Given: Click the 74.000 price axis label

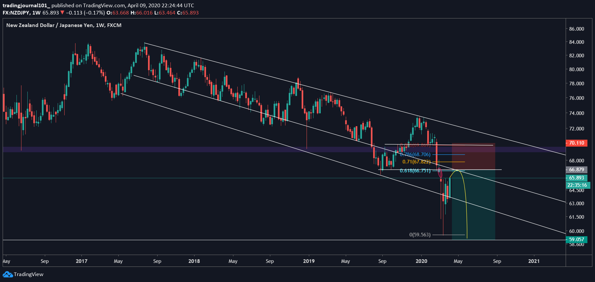Looking at the screenshot, I should [x=577, y=113].
